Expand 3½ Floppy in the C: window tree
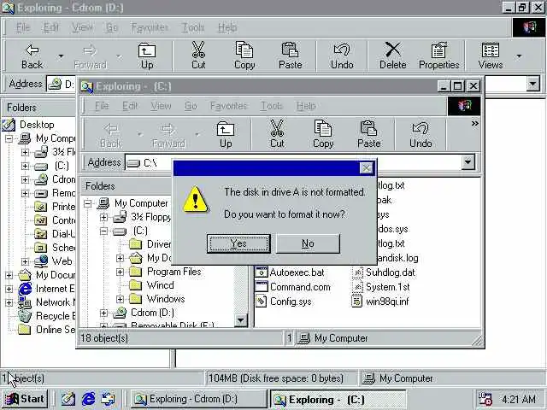 tap(103, 217)
